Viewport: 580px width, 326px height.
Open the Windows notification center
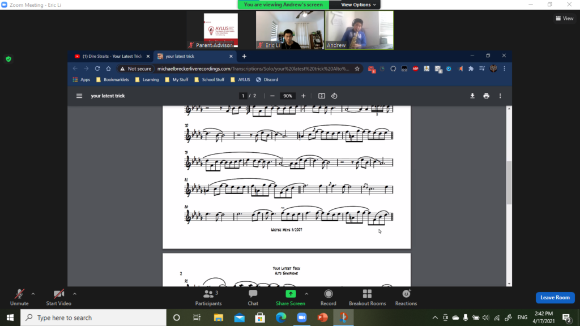click(566, 318)
